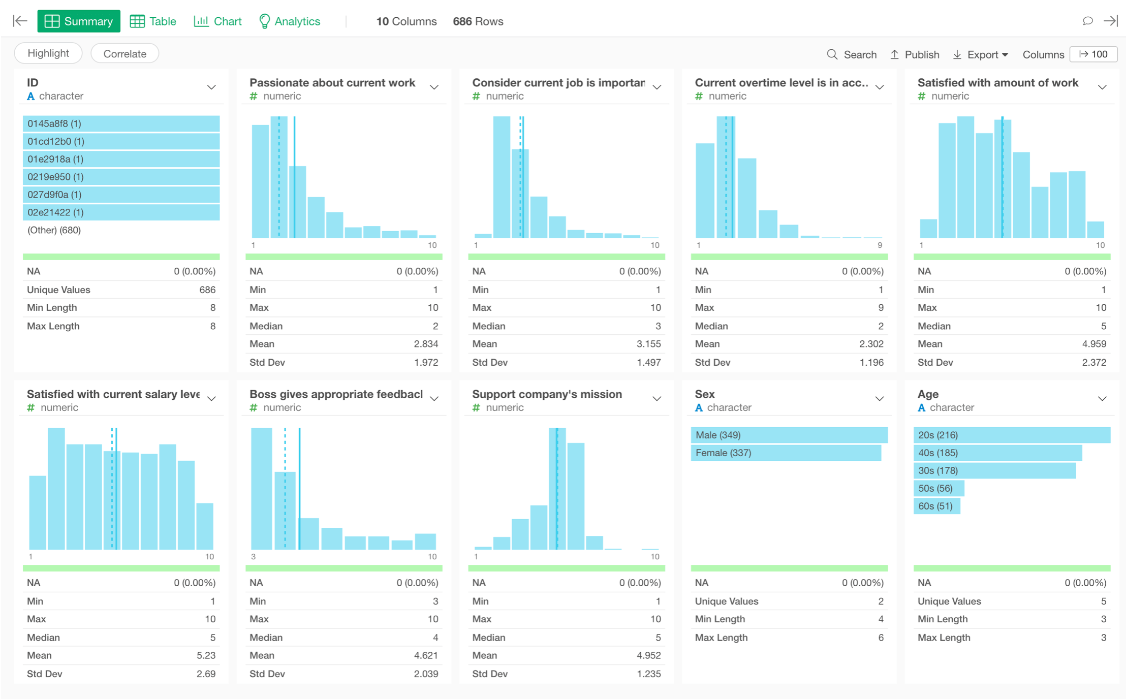This screenshot has height=699, width=1126.
Task: Click the Search magnifier icon
Action: pos(832,54)
